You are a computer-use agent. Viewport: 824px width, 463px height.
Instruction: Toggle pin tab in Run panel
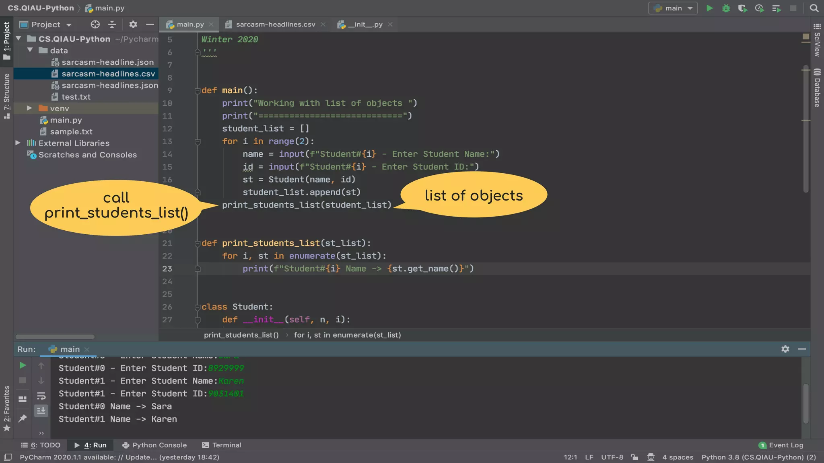coord(23,418)
